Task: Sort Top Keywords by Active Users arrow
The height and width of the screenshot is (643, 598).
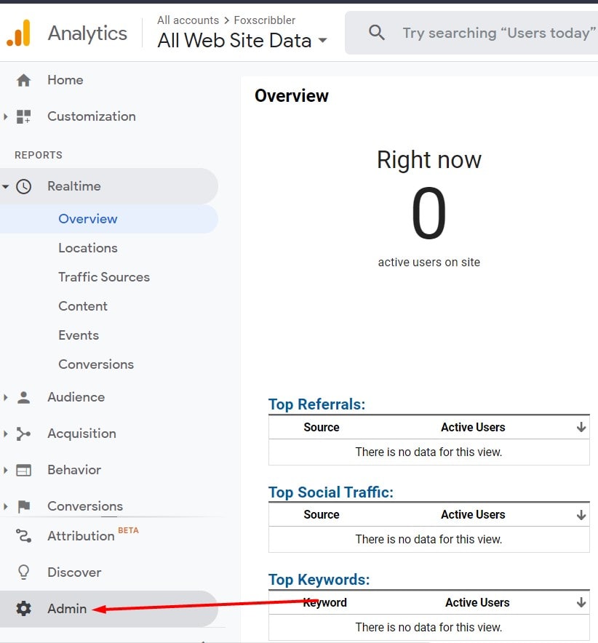Action: (x=581, y=602)
